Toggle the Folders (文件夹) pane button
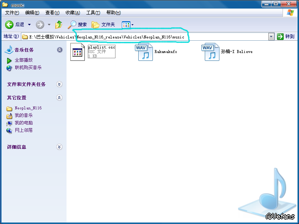Viewport: 299px width, 224px height. click(x=103, y=25)
